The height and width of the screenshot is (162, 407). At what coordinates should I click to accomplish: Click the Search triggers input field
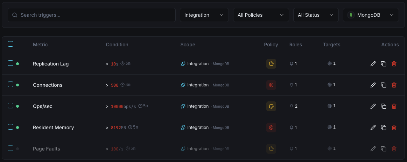coord(92,15)
